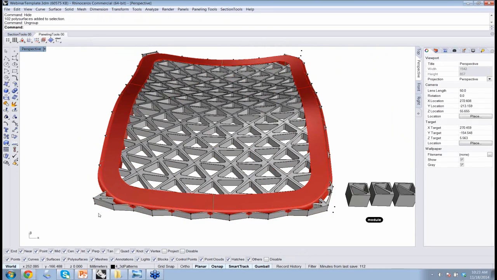Open Skype from the Windows taskbar
Image resolution: width=497 pixels, height=280 pixels.
[65, 275]
